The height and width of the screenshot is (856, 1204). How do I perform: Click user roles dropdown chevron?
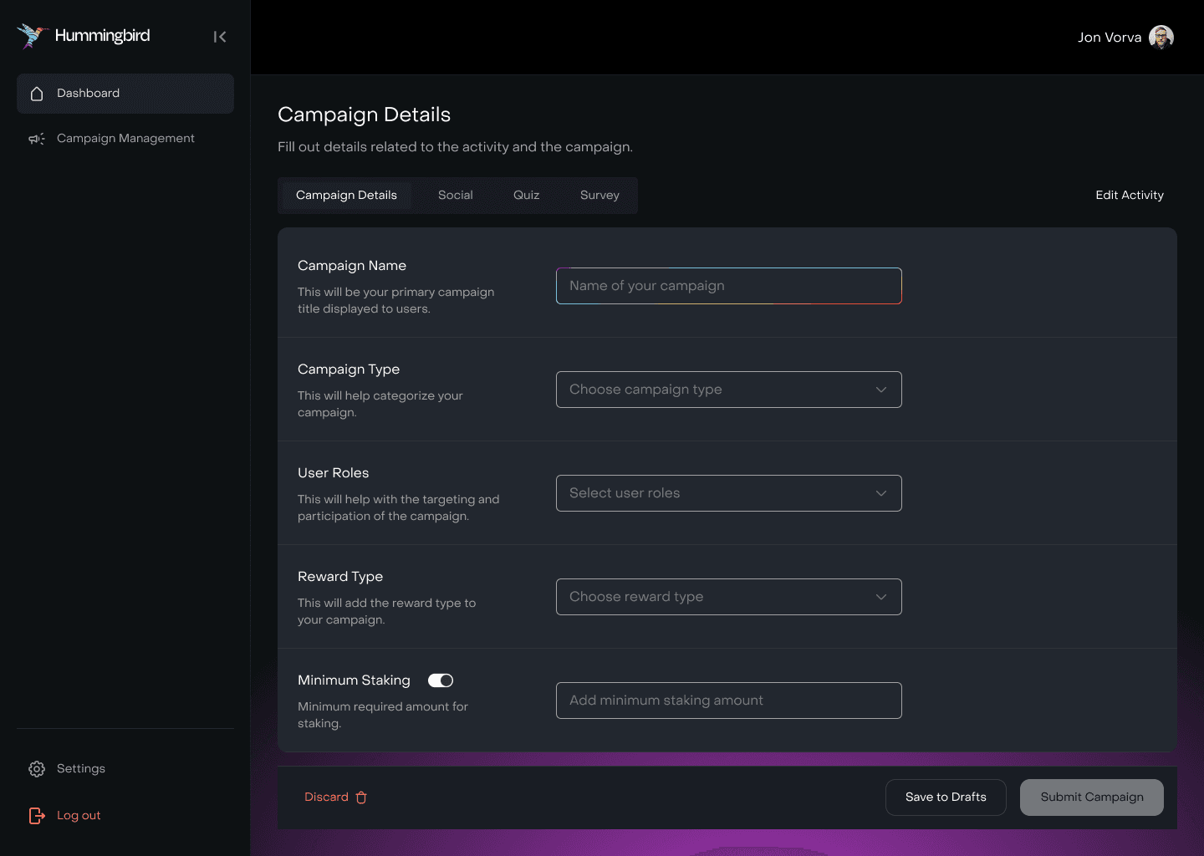click(x=881, y=493)
